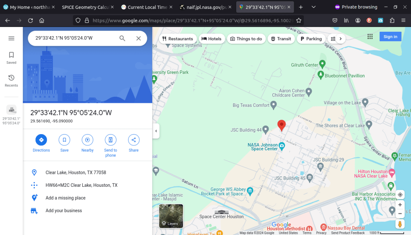This screenshot has height=235, width=411.
Task: Zoom in the map with plus button
Action: point(400,205)
